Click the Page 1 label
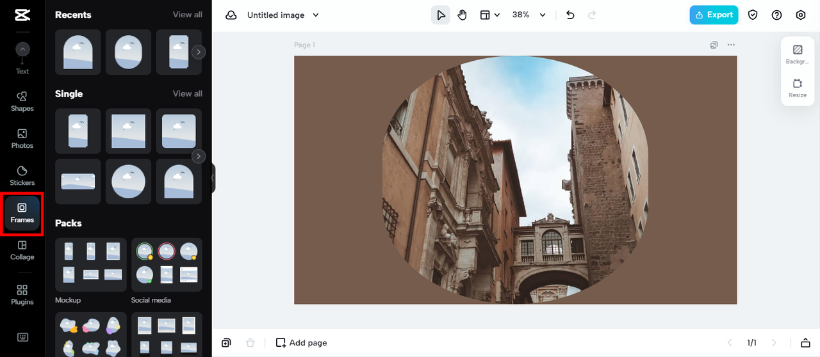 (304, 45)
